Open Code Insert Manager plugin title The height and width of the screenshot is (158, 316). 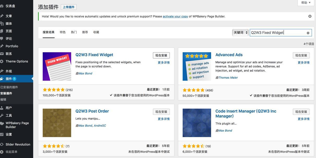tap(246, 114)
